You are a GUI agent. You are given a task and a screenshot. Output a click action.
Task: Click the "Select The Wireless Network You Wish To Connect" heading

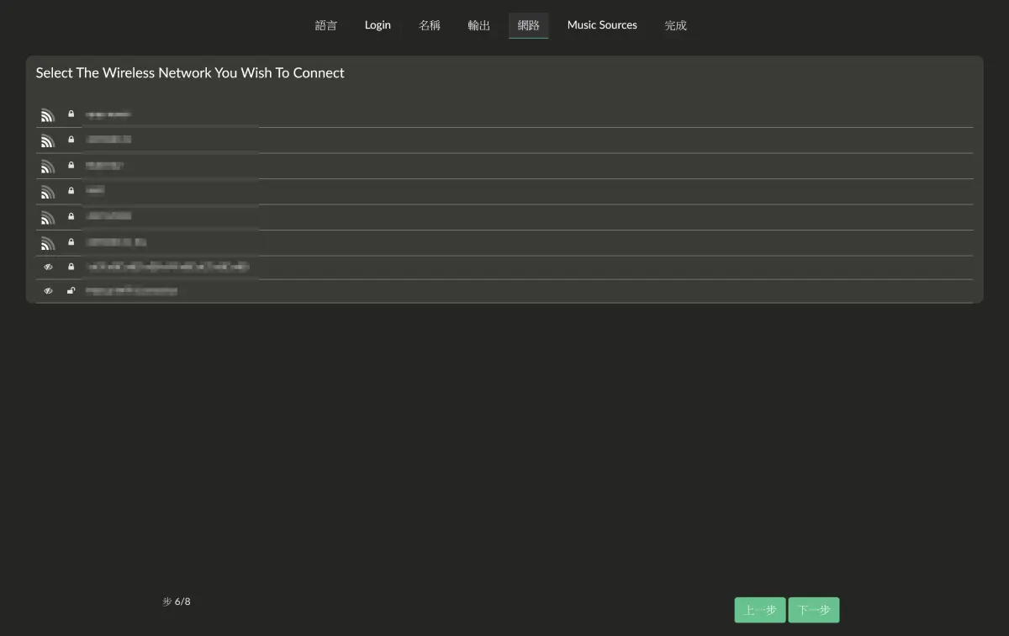point(190,73)
